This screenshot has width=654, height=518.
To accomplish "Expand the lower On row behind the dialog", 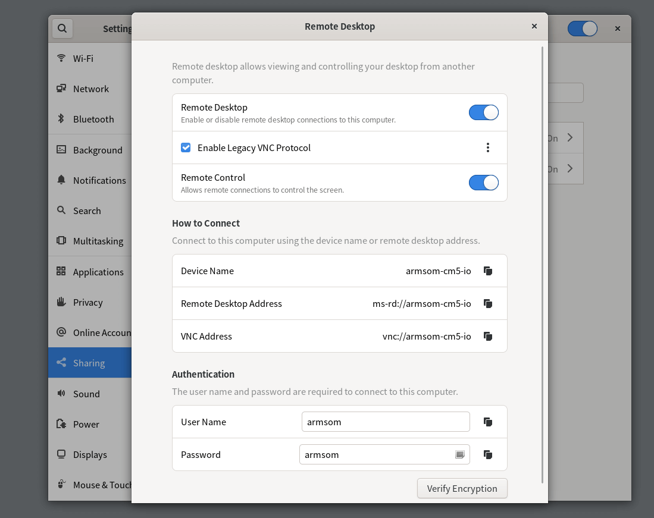I will pyautogui.click(x=569, y=168).
